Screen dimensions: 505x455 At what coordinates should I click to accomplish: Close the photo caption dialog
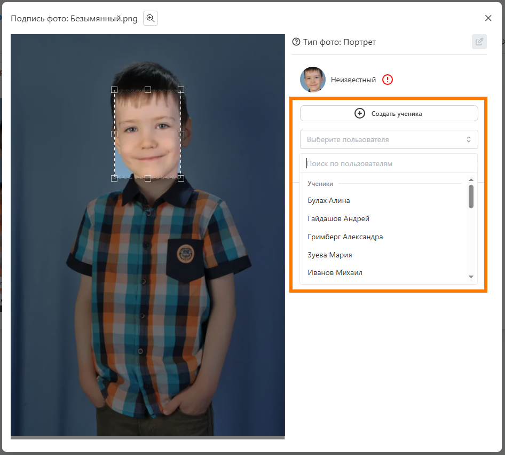[x=488, y=18]
